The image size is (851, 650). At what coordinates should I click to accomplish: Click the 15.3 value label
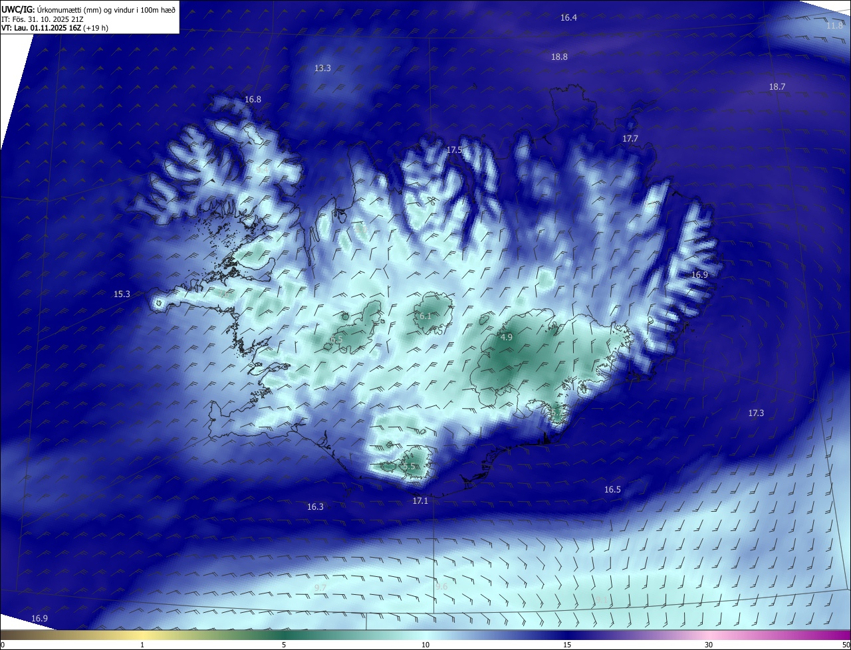point(122,294)
